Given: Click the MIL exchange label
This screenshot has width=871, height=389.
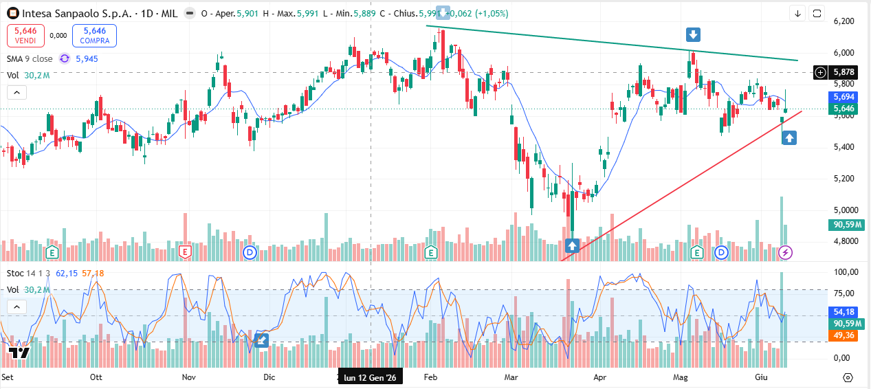Looking at the screenshot, I should [170, 13].
